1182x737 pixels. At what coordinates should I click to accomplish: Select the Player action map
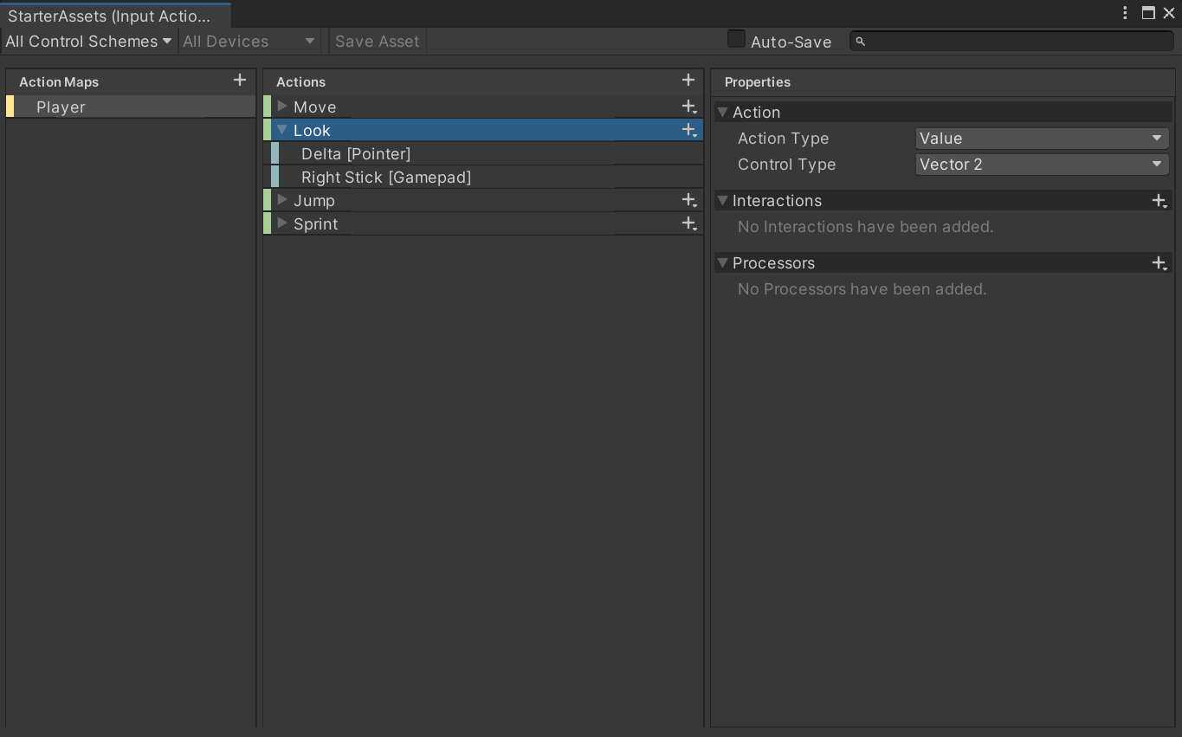[131, 107]
